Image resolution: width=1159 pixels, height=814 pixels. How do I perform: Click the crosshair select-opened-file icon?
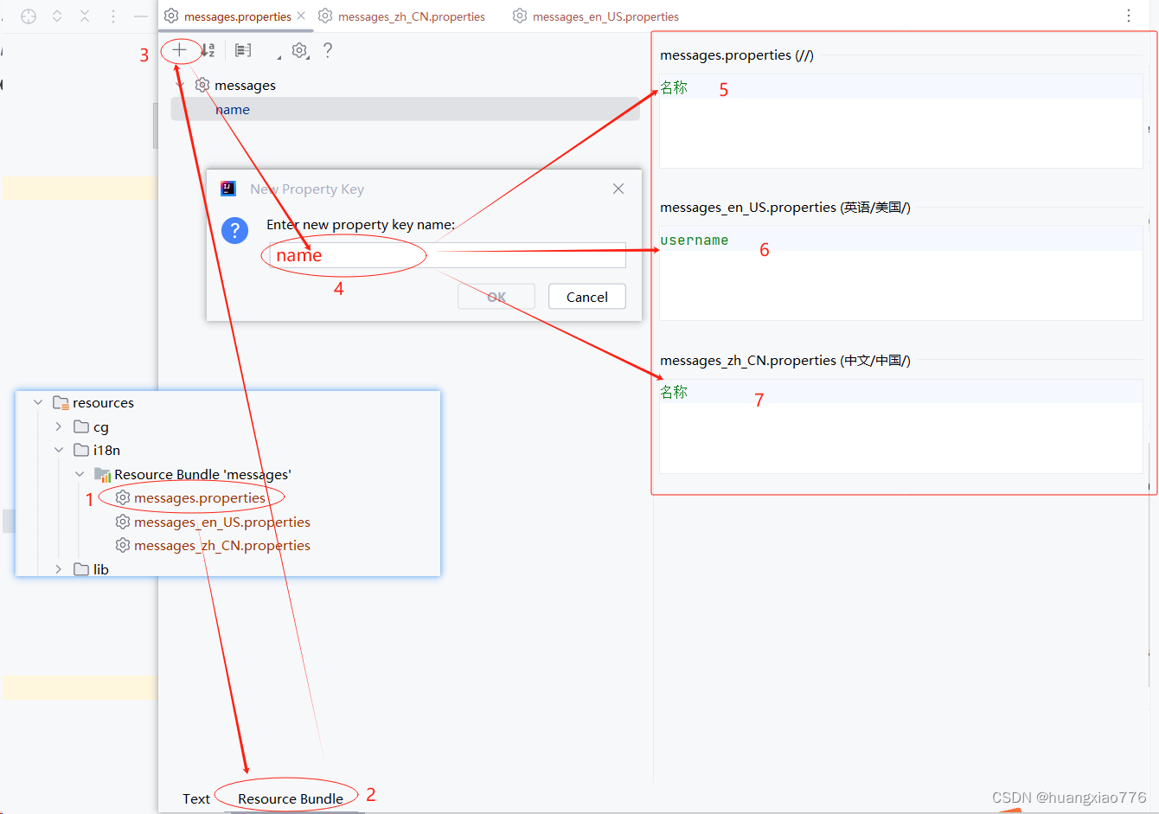29,16
